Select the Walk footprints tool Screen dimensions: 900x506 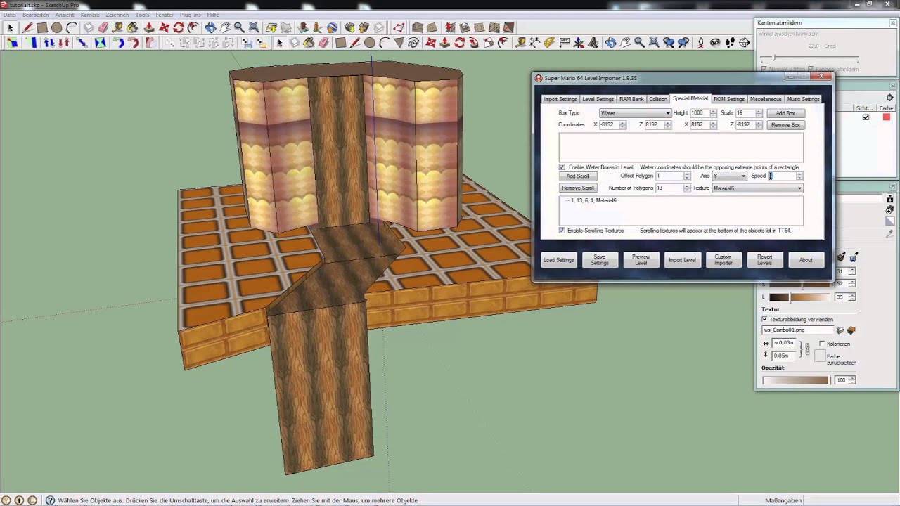730,43
